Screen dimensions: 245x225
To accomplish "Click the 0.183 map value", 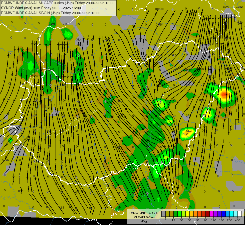I will (202, 115).
